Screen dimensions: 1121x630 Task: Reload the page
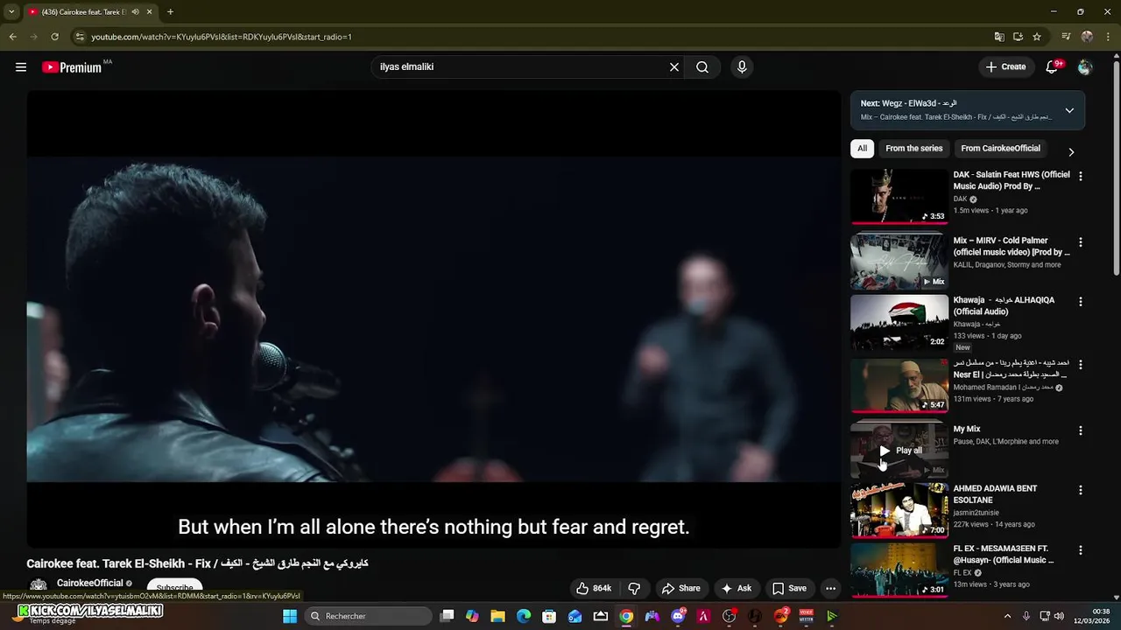point(54,37)
